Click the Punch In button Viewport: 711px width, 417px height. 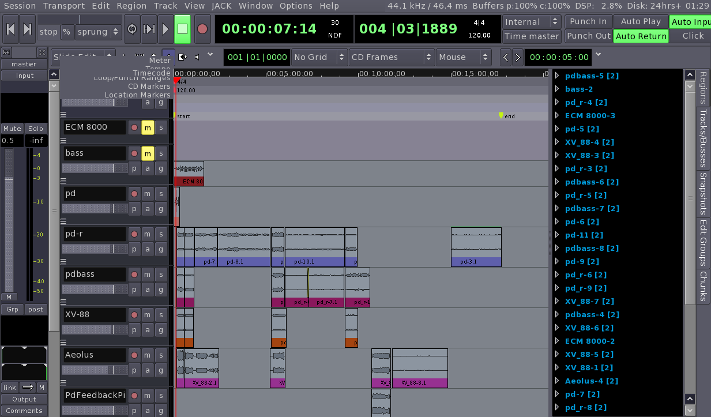(x=588, y=21)
